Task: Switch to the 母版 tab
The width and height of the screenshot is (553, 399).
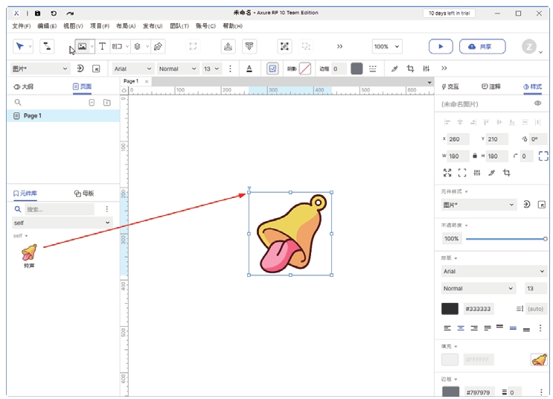Action: pos(83,194)
